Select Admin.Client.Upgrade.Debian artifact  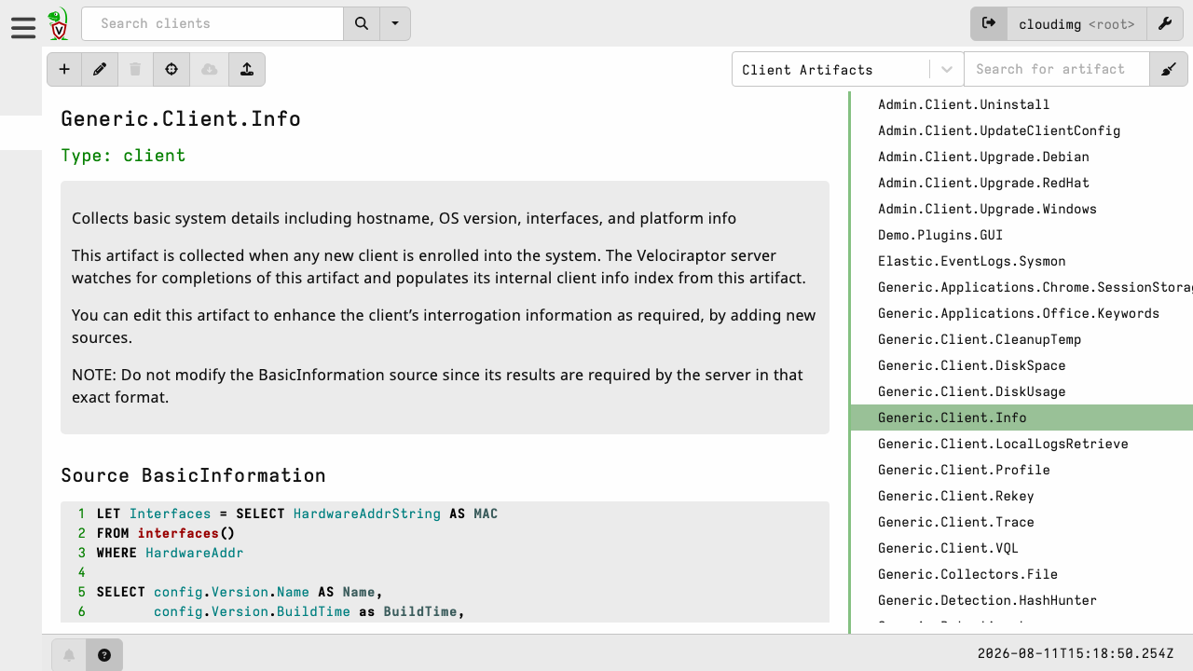pos(1022,157)
